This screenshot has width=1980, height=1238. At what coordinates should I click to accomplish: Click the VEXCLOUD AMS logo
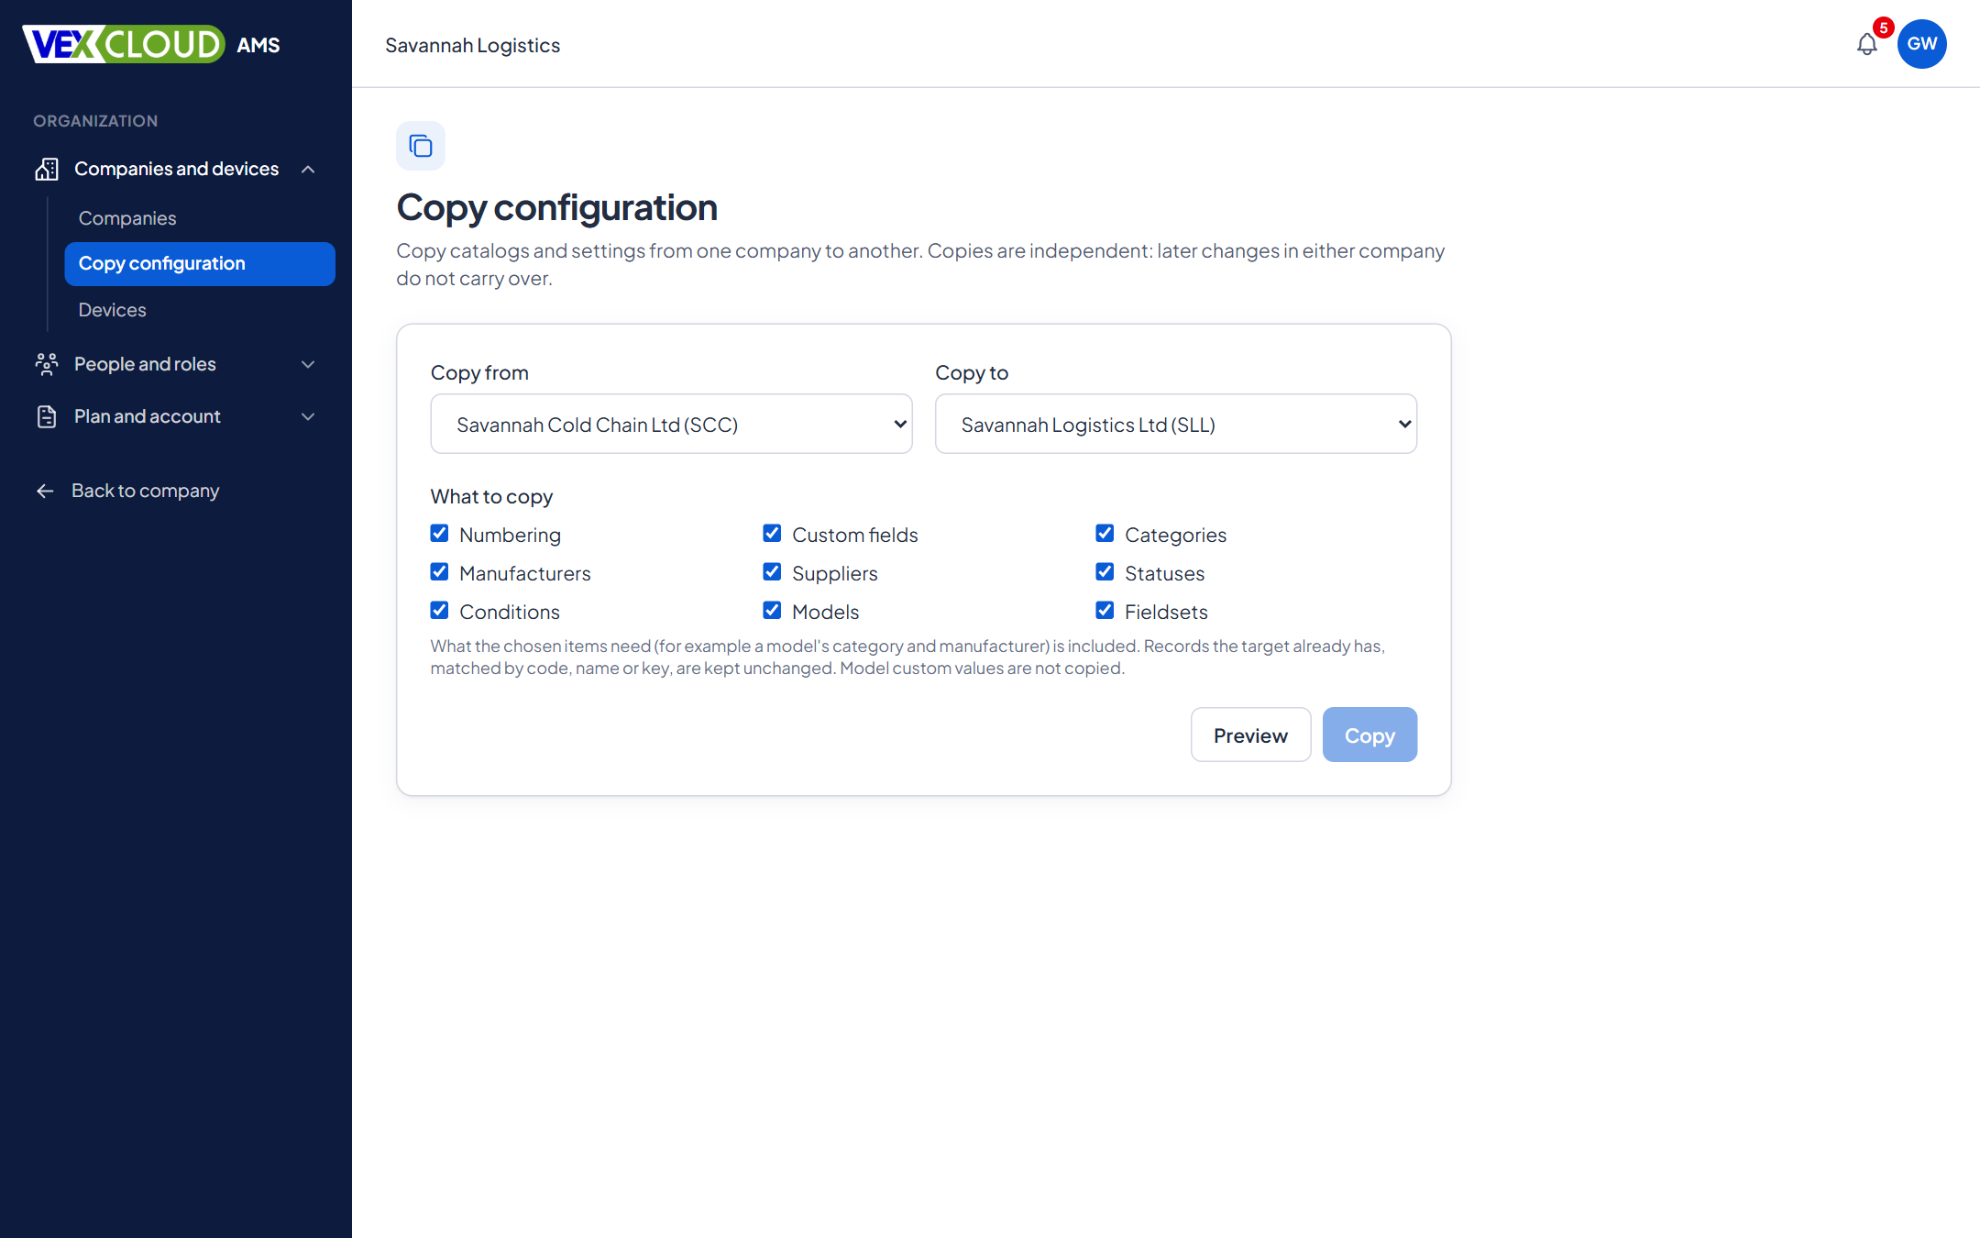click(x=151, y=44)
